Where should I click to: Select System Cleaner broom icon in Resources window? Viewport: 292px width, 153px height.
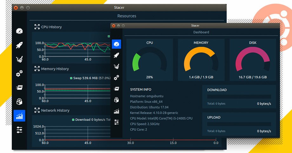click(x=19, y=60)
